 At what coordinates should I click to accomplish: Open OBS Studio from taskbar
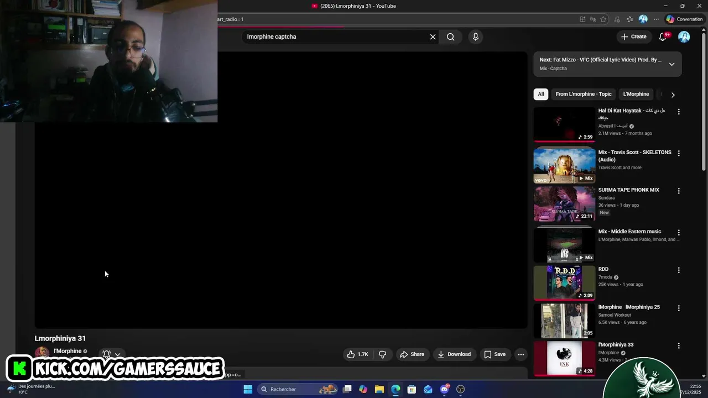(460, 389)
